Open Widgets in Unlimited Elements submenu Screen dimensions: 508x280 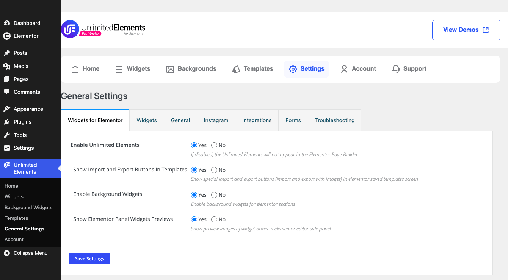pyautogui.click(x=14, y=197)
